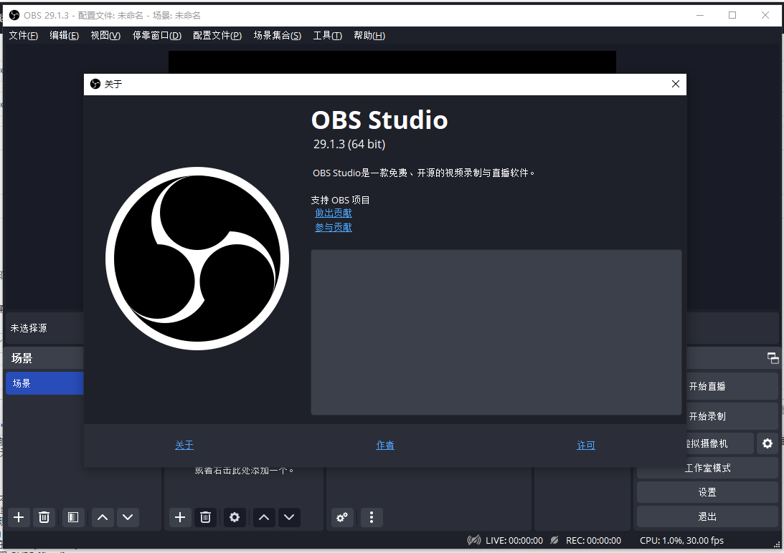Open the 工具(T) menu
Viewport: 784px width, 553px height.
click(327, 35)
